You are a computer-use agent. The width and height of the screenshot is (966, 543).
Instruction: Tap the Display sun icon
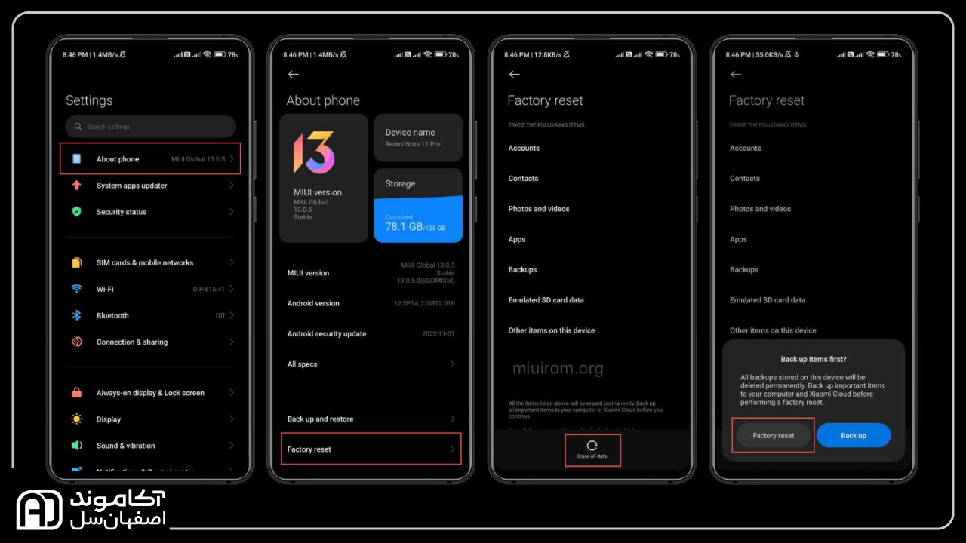coord(76,419)
